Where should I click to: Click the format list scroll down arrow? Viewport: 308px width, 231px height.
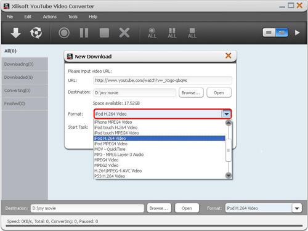(x=229, y=176)
